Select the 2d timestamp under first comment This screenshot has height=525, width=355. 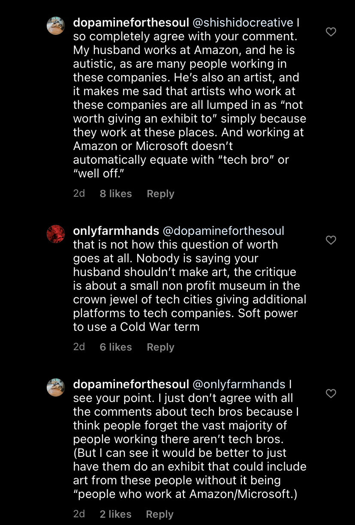tap(79, 193)
